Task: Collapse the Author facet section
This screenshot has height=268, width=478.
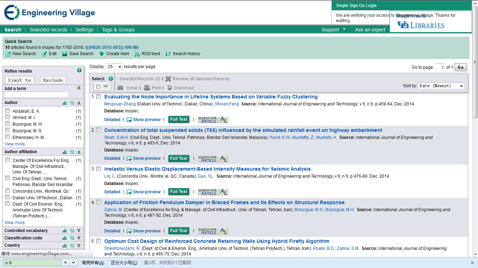Action: point(79,103)
